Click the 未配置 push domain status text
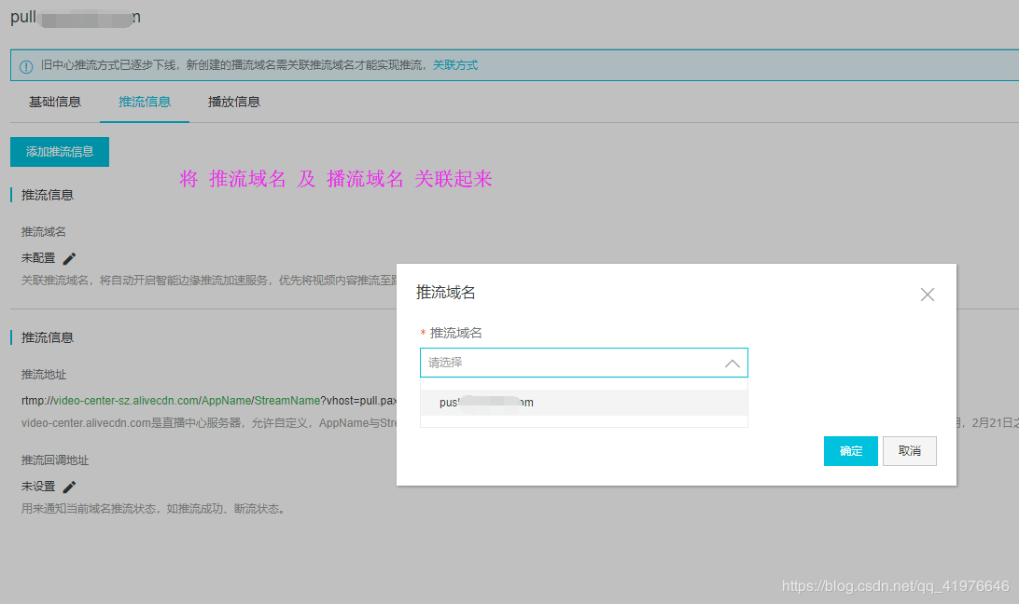The width and height of the screenshot is (1019, 604). [38, 258]
